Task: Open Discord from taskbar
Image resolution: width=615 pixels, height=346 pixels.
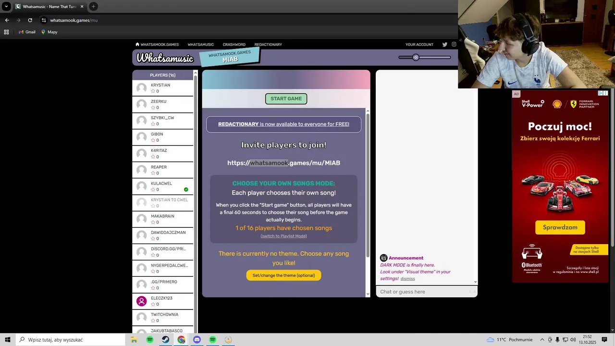Action: coord(197,340)
